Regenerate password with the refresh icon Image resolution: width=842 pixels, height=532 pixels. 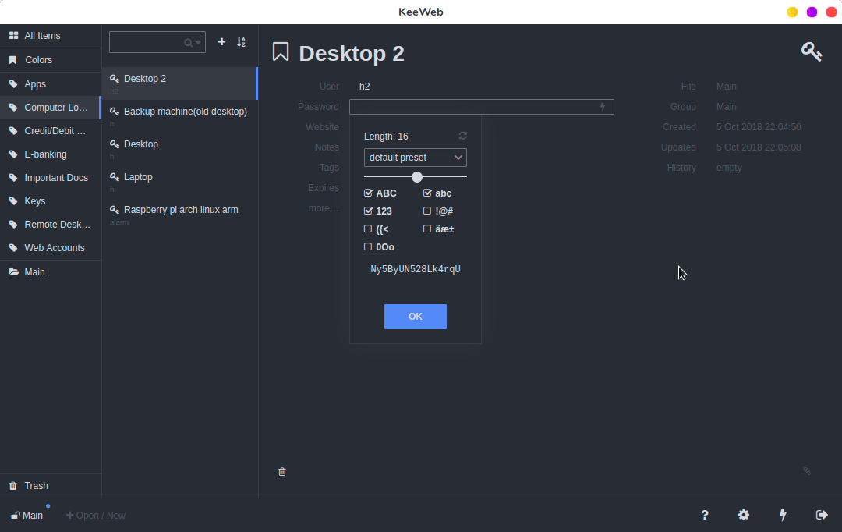[462, 136]
